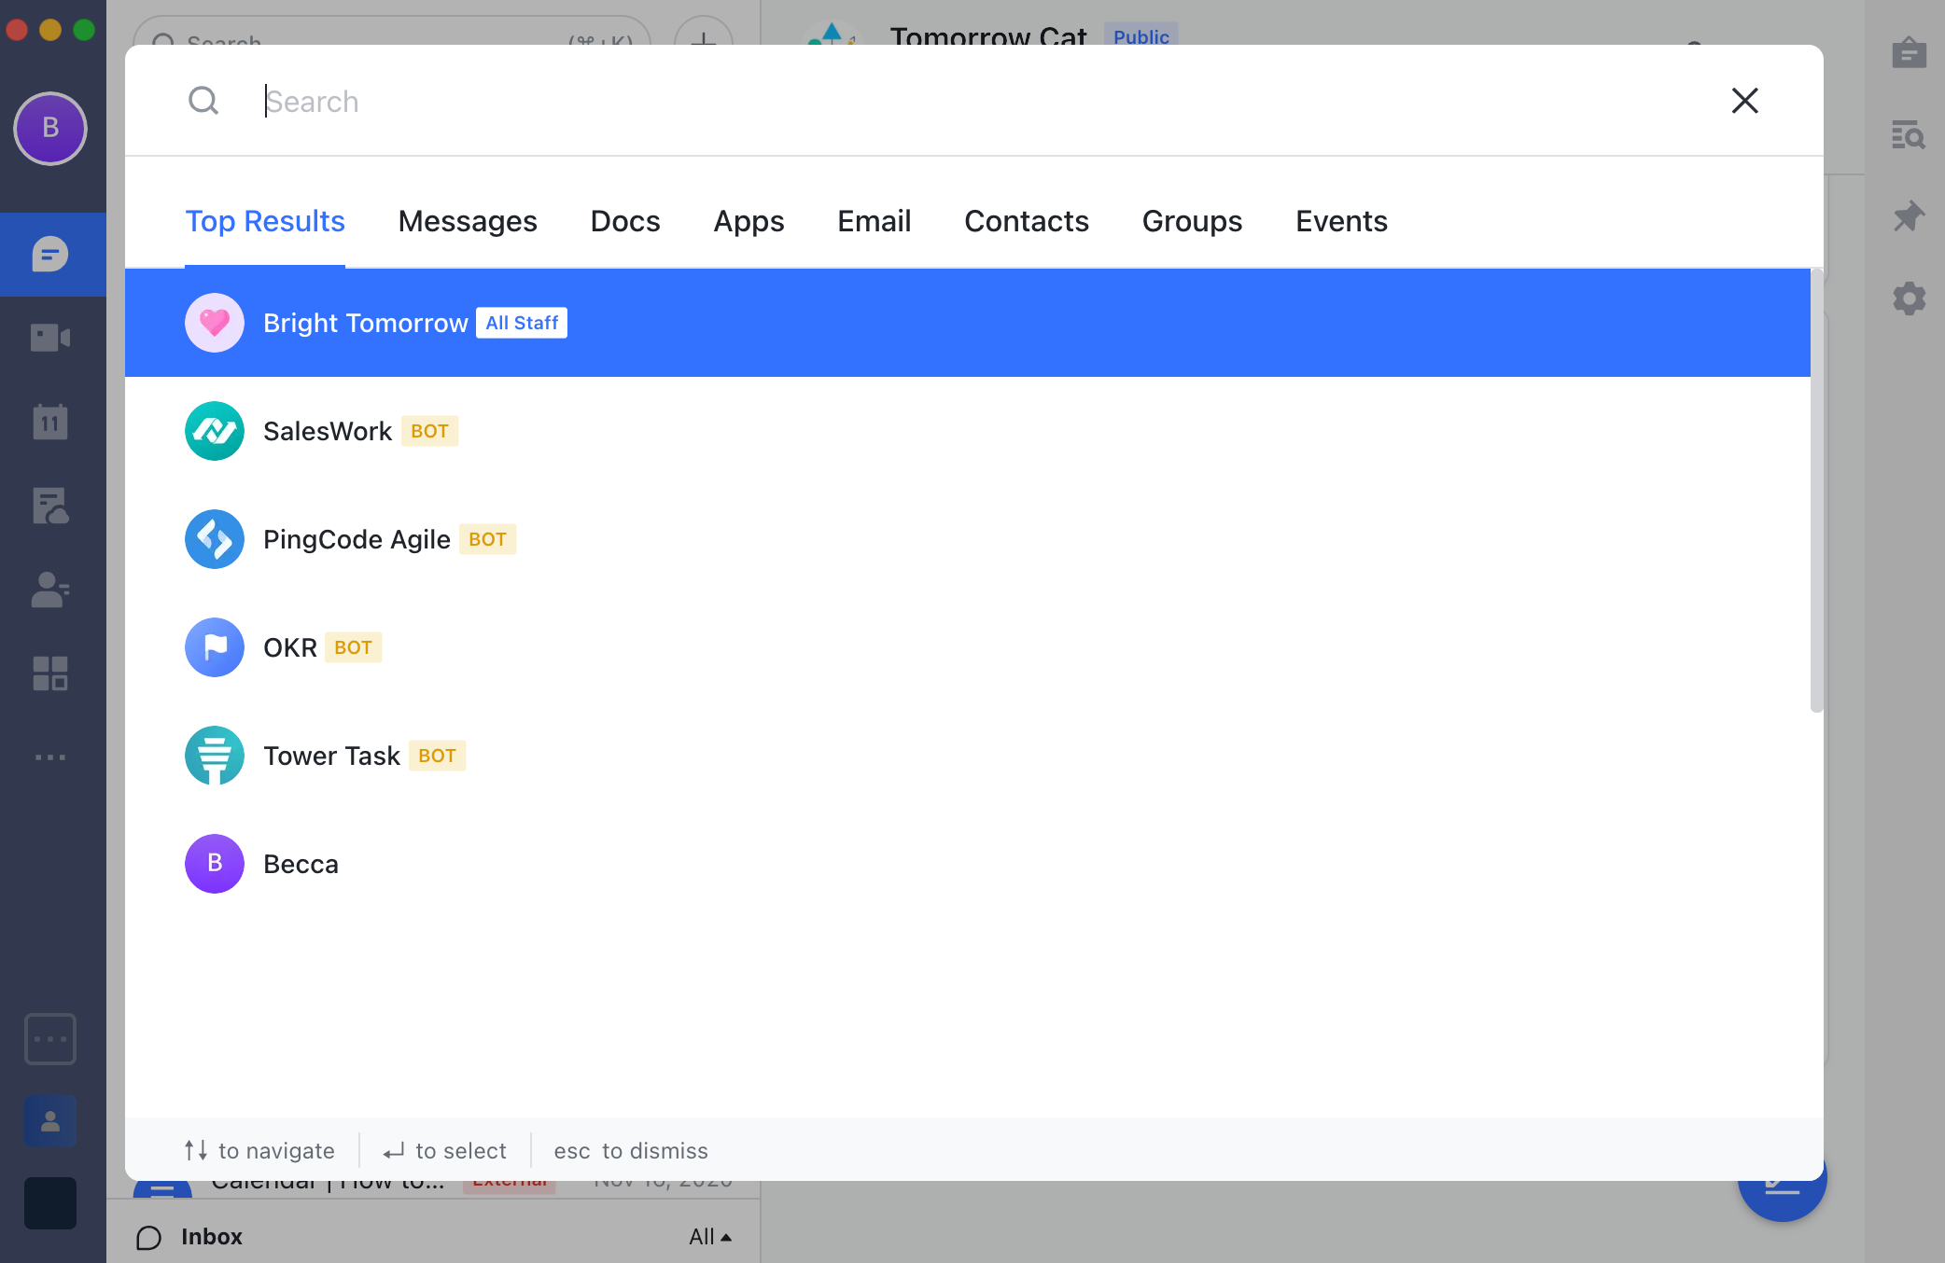Click the OKR flag avatar

coord(215,647)
